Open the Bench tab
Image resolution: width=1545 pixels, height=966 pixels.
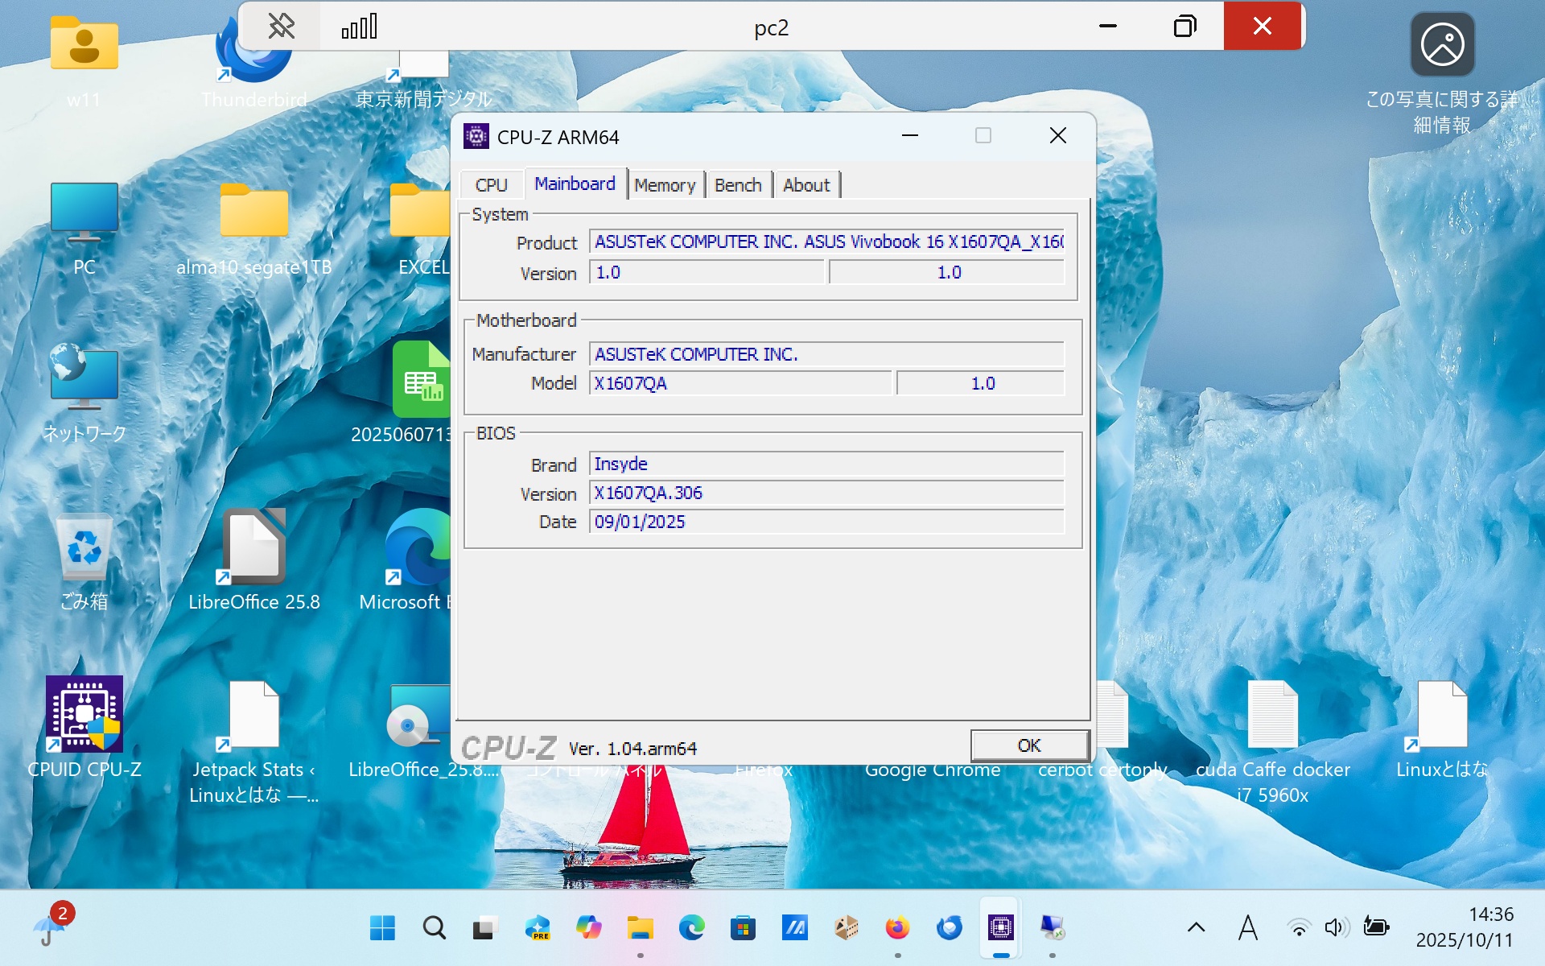point(737,185)
